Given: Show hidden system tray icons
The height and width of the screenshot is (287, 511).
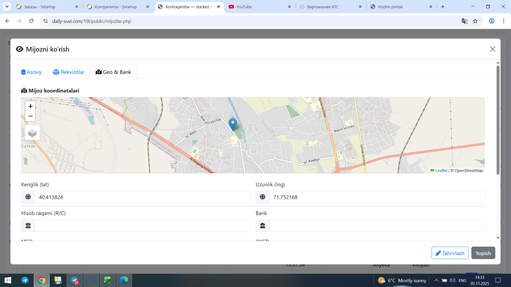Looking at the screenshot, I should point(436,280).
